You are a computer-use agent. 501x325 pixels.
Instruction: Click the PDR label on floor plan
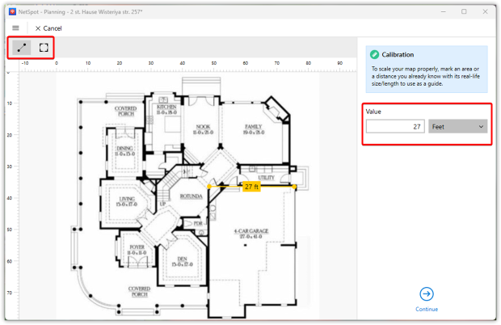[198, 223]
